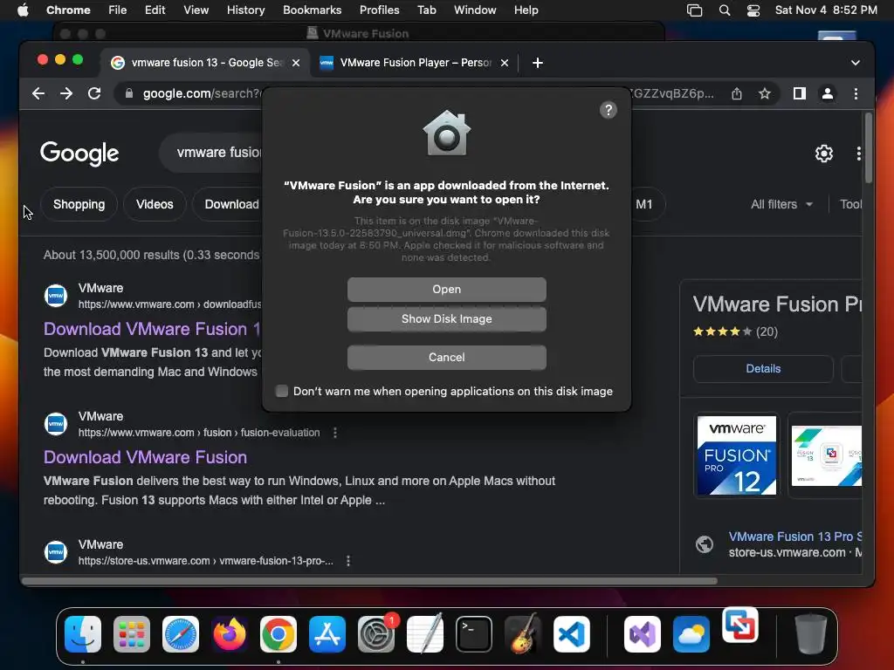Open Stage Manager icon in menu bar
Image resolution: width=894 pixels, height=670 pixels.
tap(694, 10)
